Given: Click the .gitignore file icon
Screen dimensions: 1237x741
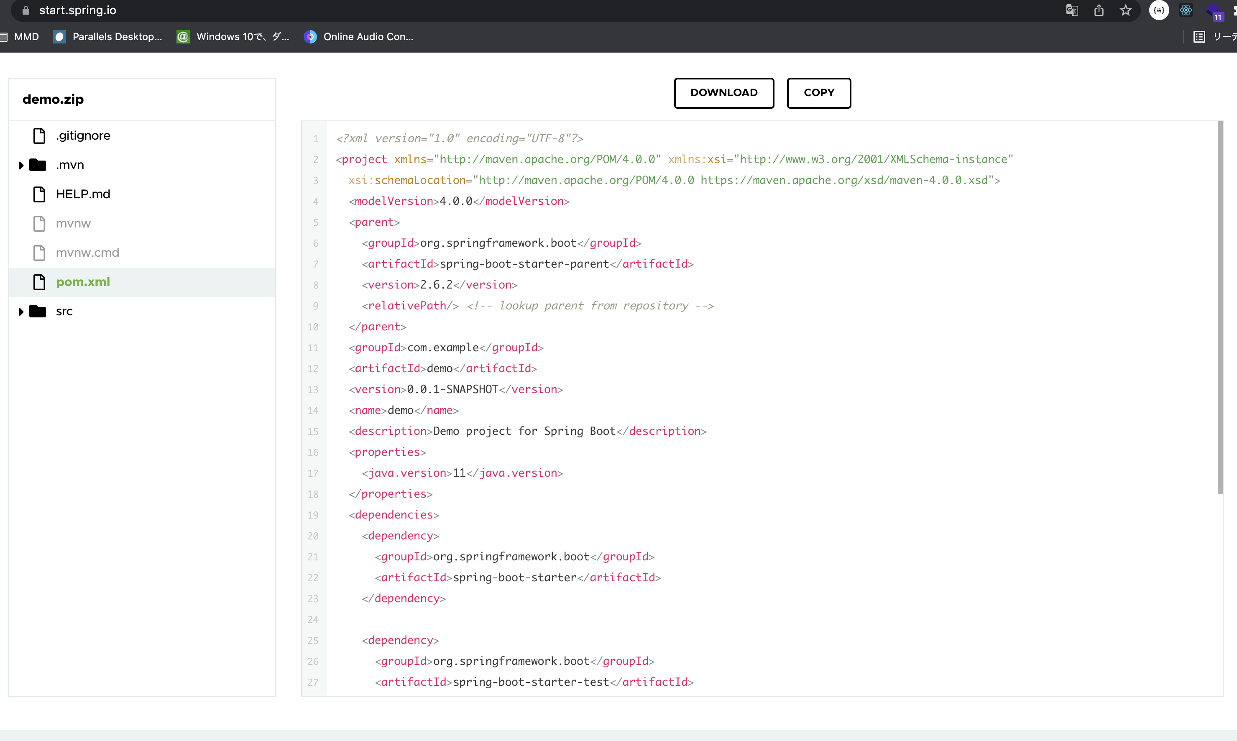Looking at the screenshot, I should tap(39, 135).
